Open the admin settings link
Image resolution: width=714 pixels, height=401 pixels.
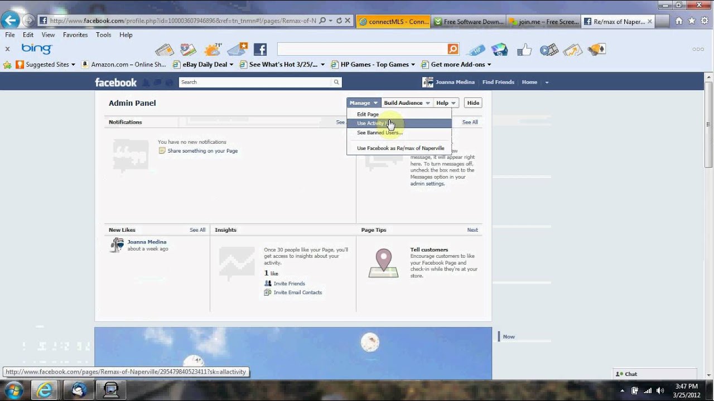[427, 184]
